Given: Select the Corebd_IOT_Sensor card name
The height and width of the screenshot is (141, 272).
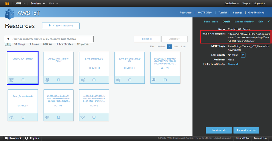Looking at the screenshot, I should pos(23,59).
